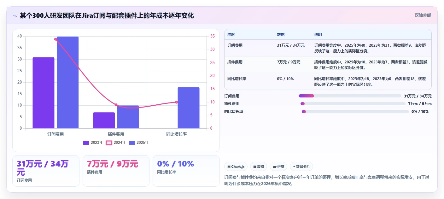Select the Chart.js chip
The width and height of the screenshot is (444, 199).
pyautogui.click(x=236, y=167)
